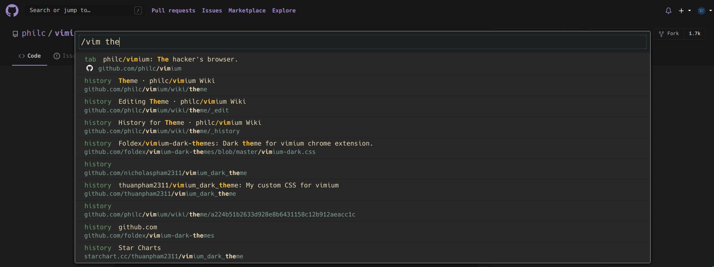Open the user avatar menu

point(705,11)
